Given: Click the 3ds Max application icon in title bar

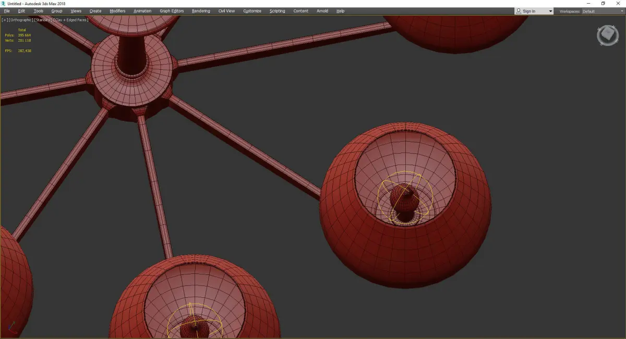Looking at the screenshot, I should point(3,3).
